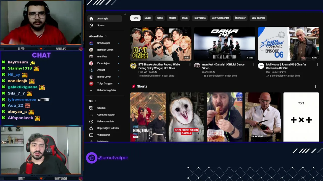The image size is (323, 181).
Task: Expand the Siz section chevron
Action: click(96, 101)
